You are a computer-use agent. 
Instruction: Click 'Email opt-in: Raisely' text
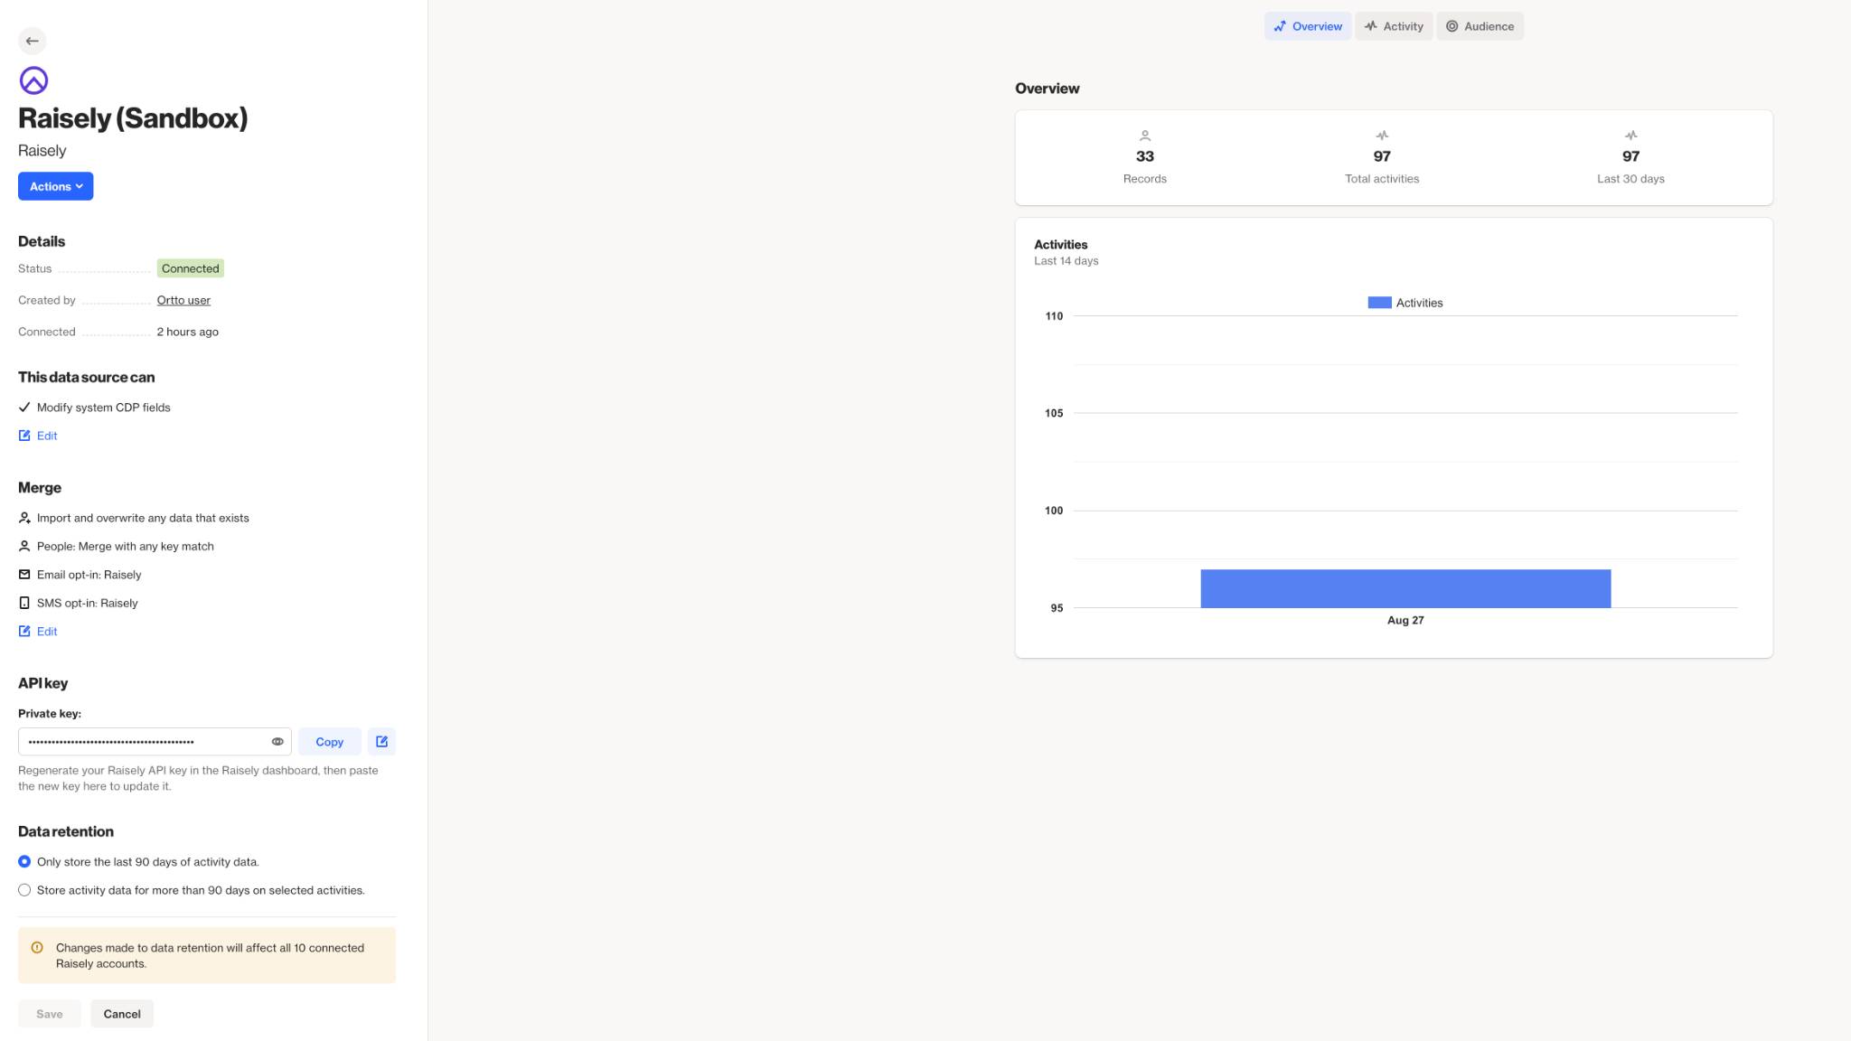(89, 575)
